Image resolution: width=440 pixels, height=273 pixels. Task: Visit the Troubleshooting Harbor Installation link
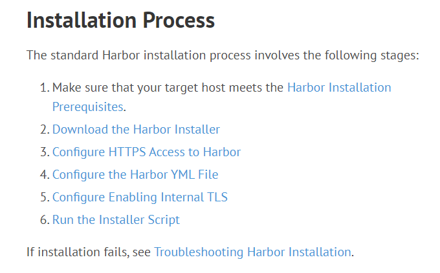[x=252, y=252]
